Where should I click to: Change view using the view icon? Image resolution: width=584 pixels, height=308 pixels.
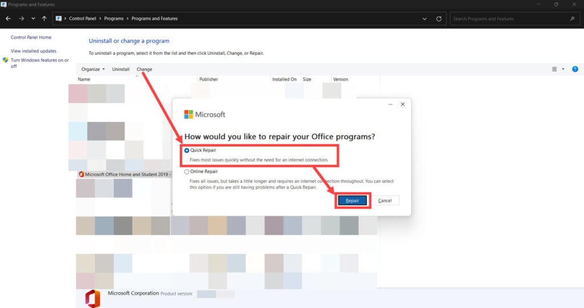point(554,69)
